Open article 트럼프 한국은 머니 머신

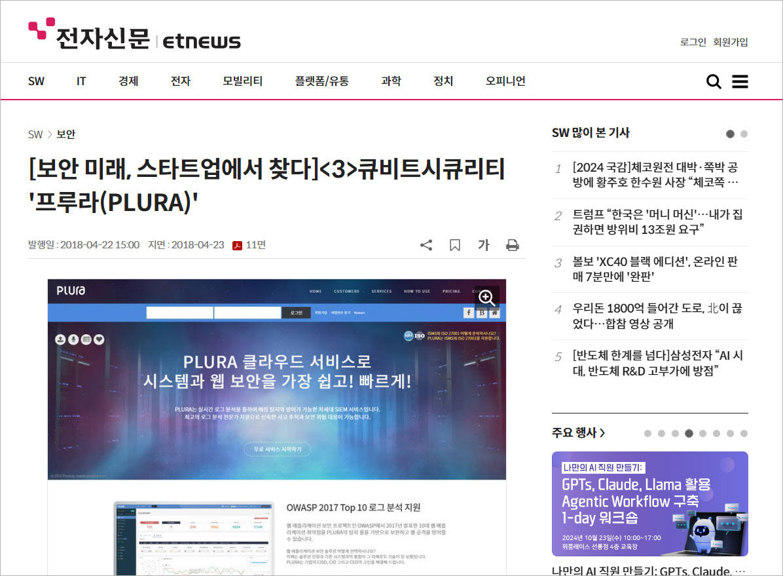tap(657, 221)
